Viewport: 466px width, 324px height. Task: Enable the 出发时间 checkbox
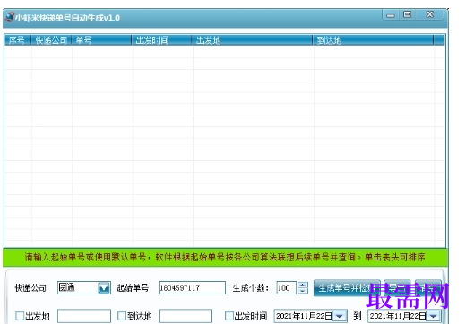229,316
